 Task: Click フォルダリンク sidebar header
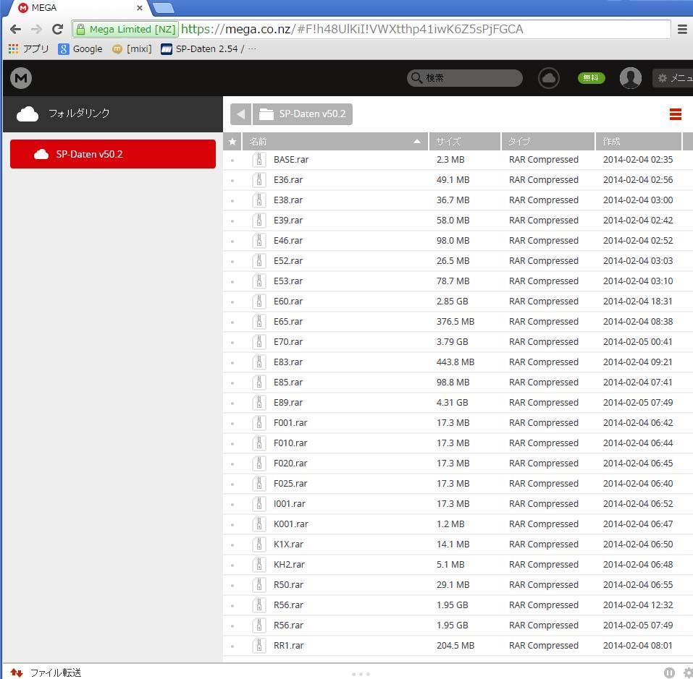coord(113,114)
